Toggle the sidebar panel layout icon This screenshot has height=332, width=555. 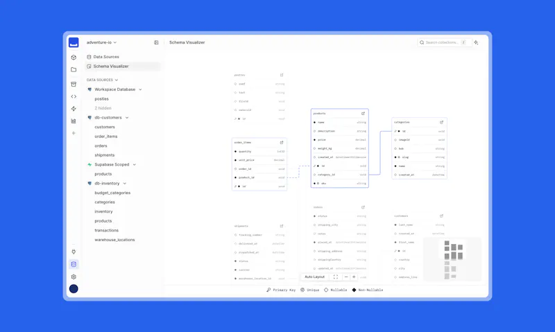156,42
